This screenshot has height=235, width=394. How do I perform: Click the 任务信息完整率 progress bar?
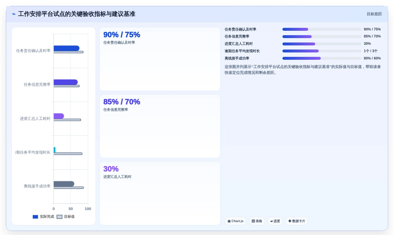point(322,37)
